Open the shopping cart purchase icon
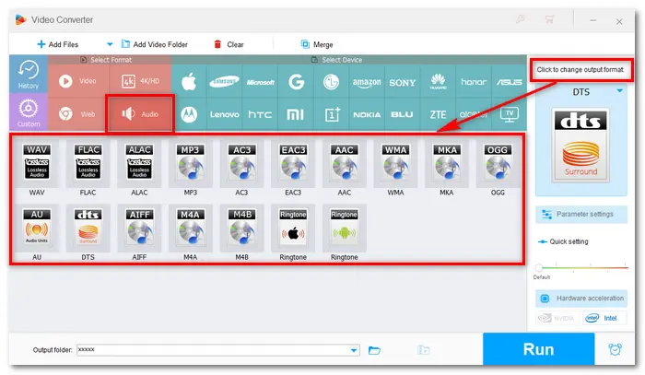 tap(549, 19)
